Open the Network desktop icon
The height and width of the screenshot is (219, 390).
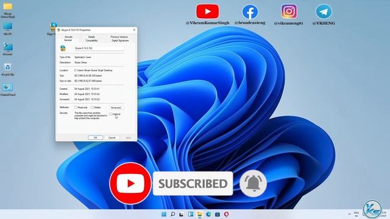coord(8,49)
